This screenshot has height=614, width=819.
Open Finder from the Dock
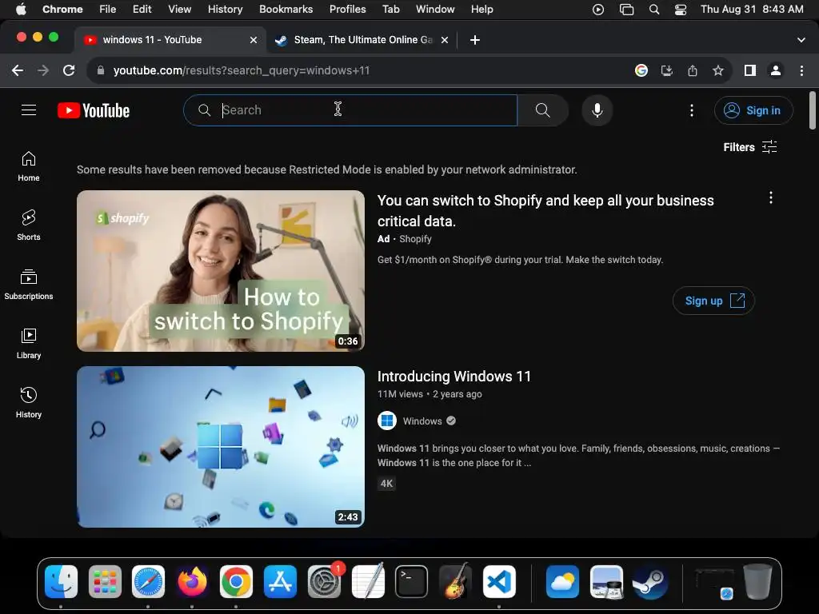point(61,581)
